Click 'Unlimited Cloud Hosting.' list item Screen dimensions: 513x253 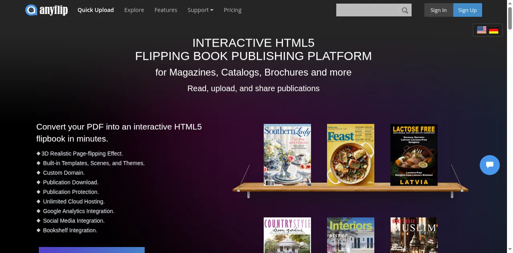[74, 201]
